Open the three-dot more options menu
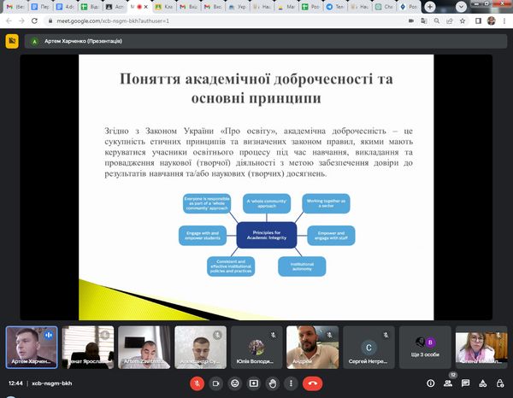 pyautogui.click(x=292, y=383)
